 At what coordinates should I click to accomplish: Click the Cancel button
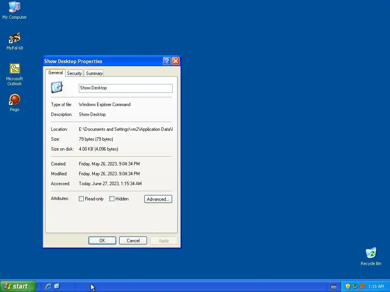pos(133,241)
